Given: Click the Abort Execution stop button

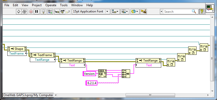Looking at the screenshot, I should (31, 11).
